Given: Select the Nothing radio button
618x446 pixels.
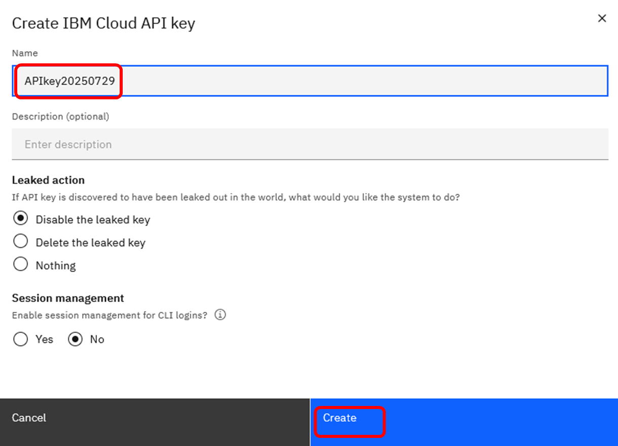Looking at the screenshot, I should pos(21,265).
